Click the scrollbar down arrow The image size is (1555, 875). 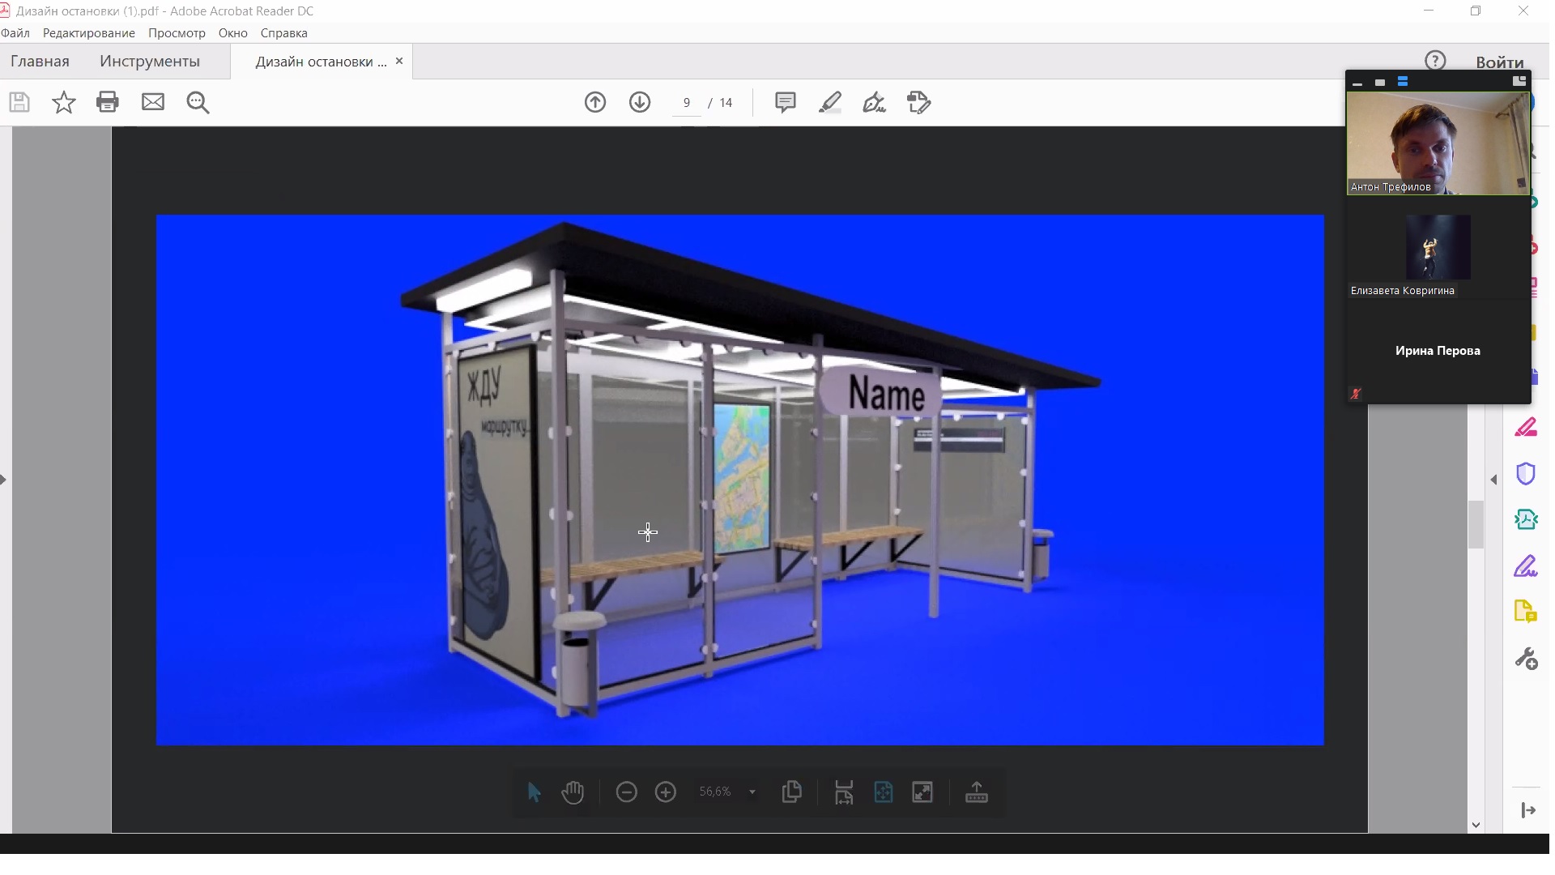tap(1476, 825)
